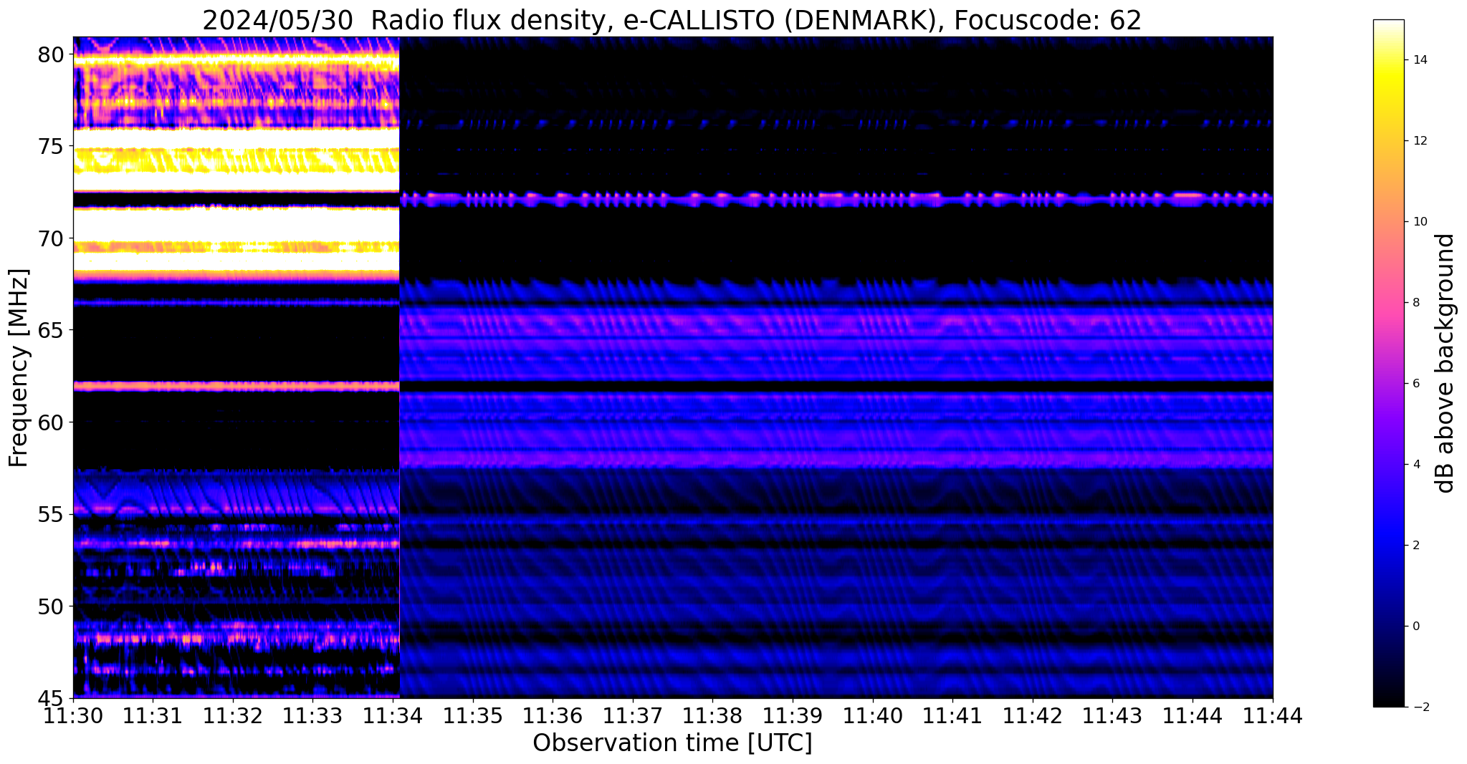
Task: Select the 65 MHz frequency tick label
Action: (51, 331)
